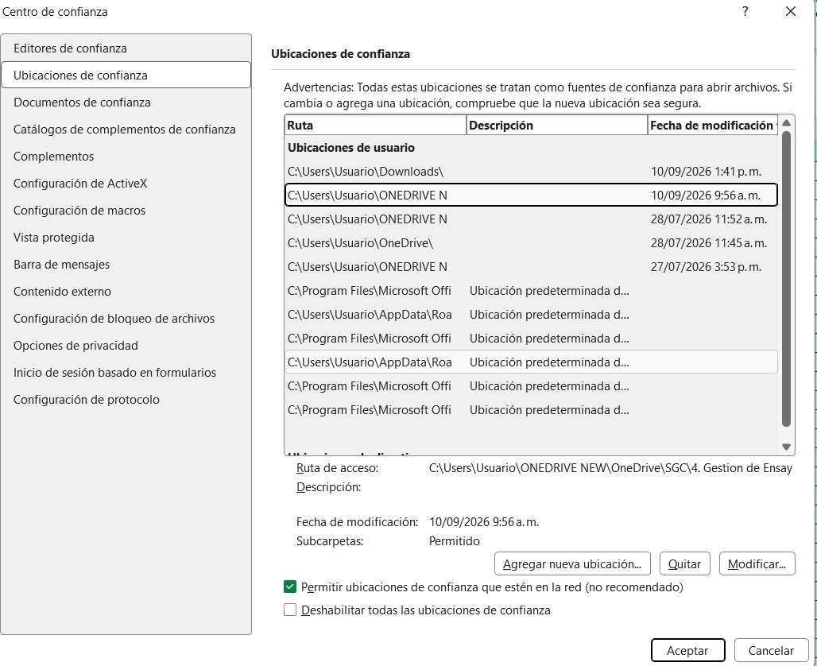Image resolution: width=817 pixels, height=666 pixels.
Task: Go to Contenido externo section
Action: coord(126,292)
